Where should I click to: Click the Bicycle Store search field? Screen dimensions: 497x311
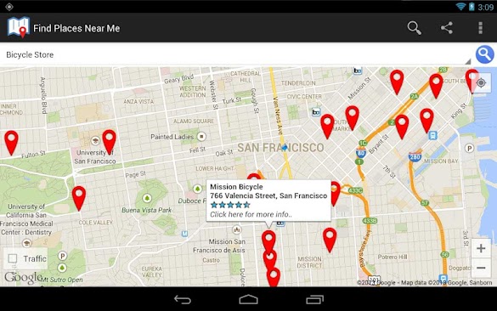[x=236, y=55]
